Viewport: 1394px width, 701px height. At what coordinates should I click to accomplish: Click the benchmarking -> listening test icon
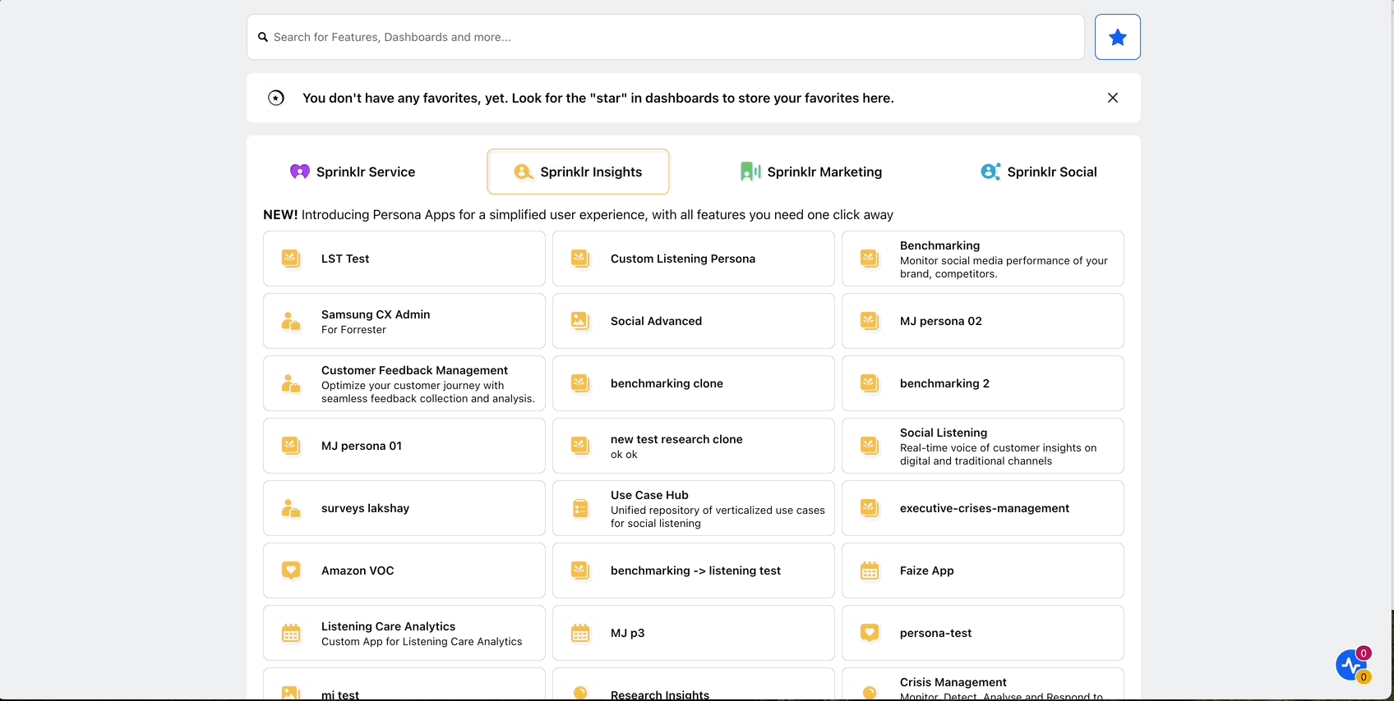pos(580,570)
